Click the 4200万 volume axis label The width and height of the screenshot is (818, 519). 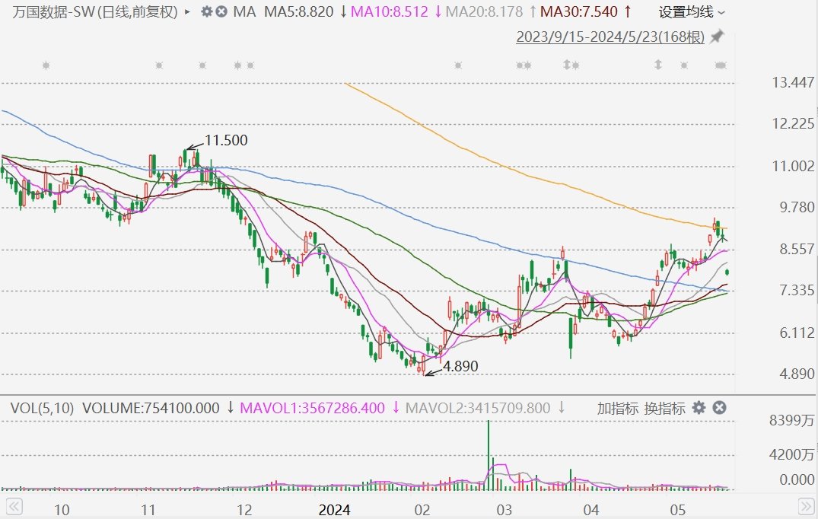tap(791, 455)
